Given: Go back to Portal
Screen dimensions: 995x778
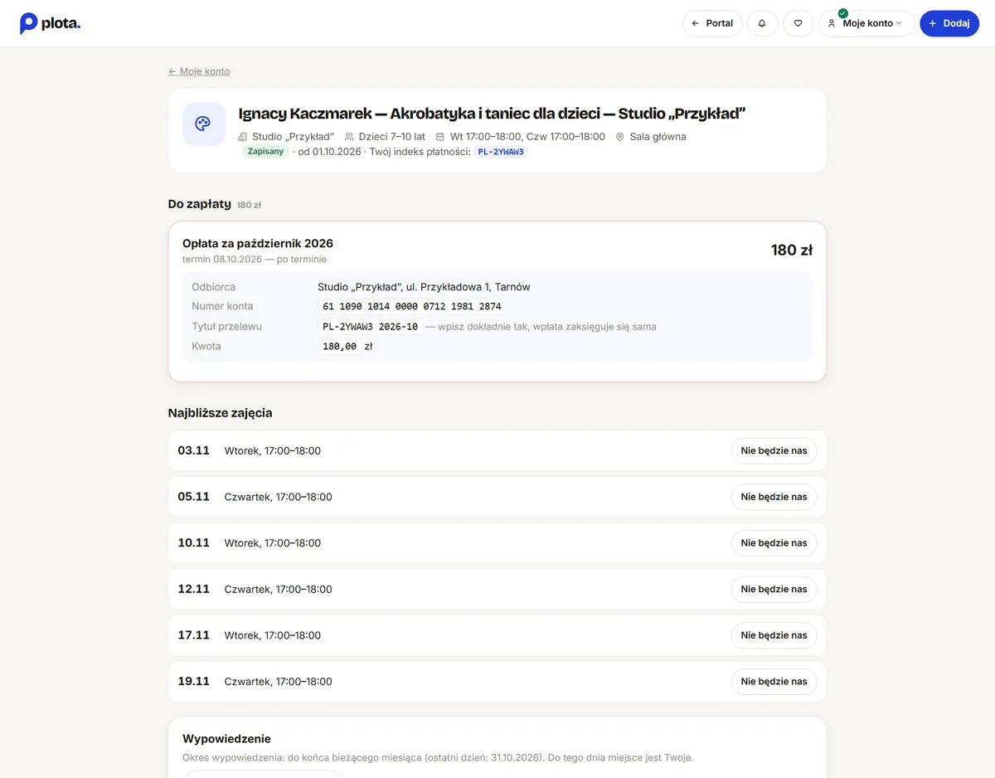Looking at the screenshot, I should coord(712,23).
